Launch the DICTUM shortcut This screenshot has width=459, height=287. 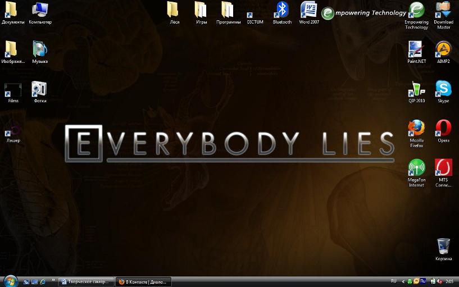[255, 17]
